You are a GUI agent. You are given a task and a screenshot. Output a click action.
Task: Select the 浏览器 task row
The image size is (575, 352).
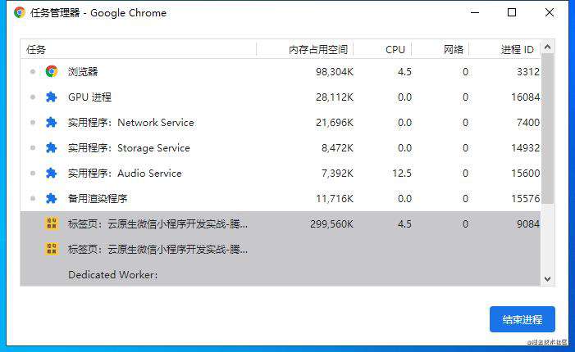coord(281,71)
